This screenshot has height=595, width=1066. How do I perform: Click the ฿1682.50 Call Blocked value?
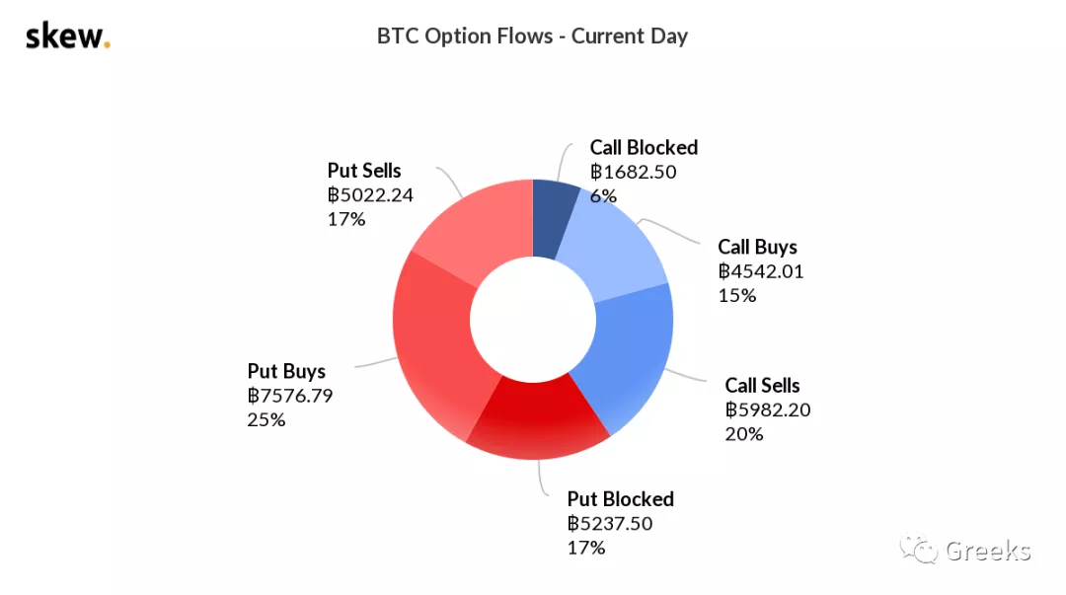(633, 172)
